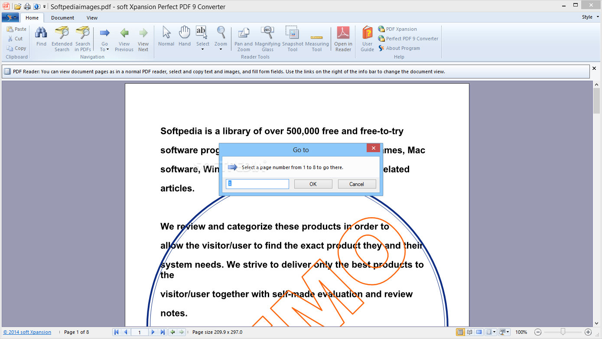This screenshot has height=339, width=602.
Task: Click status bar previous view green arrow
Action: (x=173, y=332)
